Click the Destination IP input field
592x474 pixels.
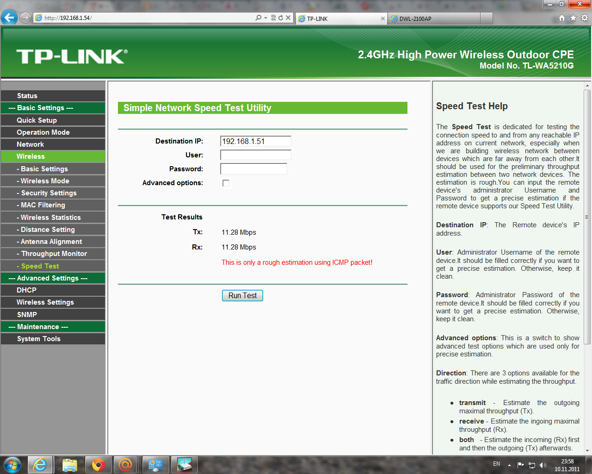click(256, 141)
